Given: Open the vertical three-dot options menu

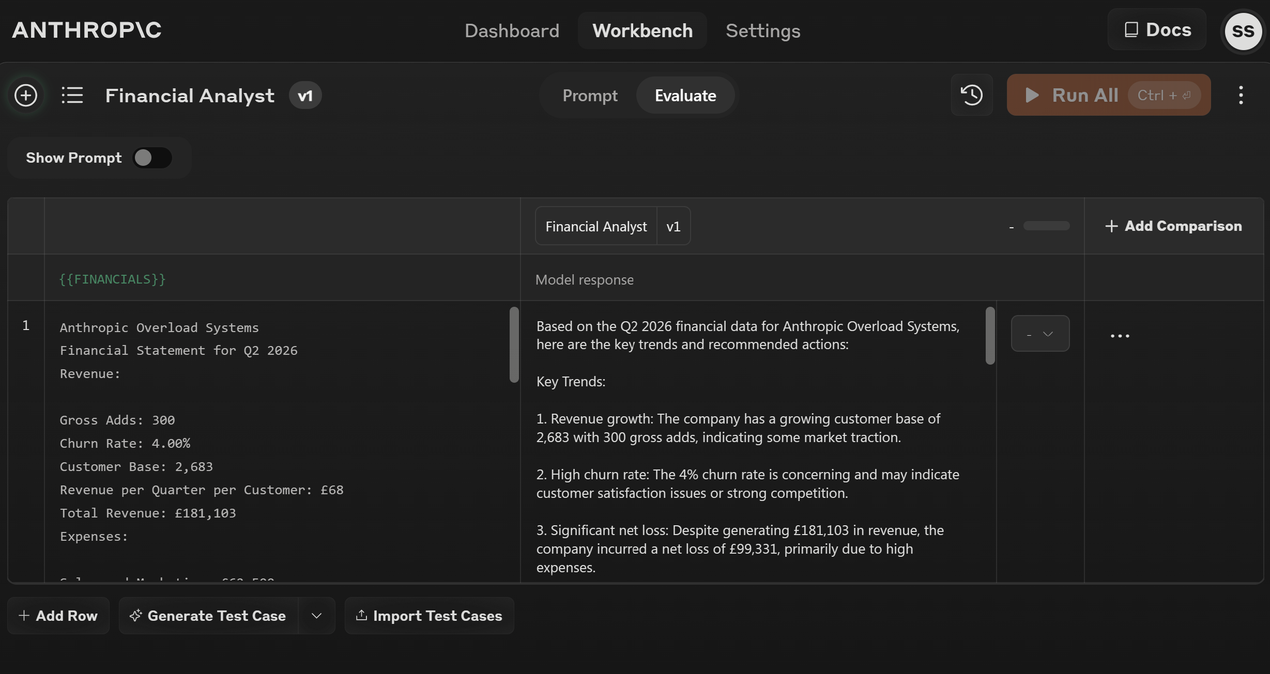Looking at the screenshot, I should tap(1241, 95).
